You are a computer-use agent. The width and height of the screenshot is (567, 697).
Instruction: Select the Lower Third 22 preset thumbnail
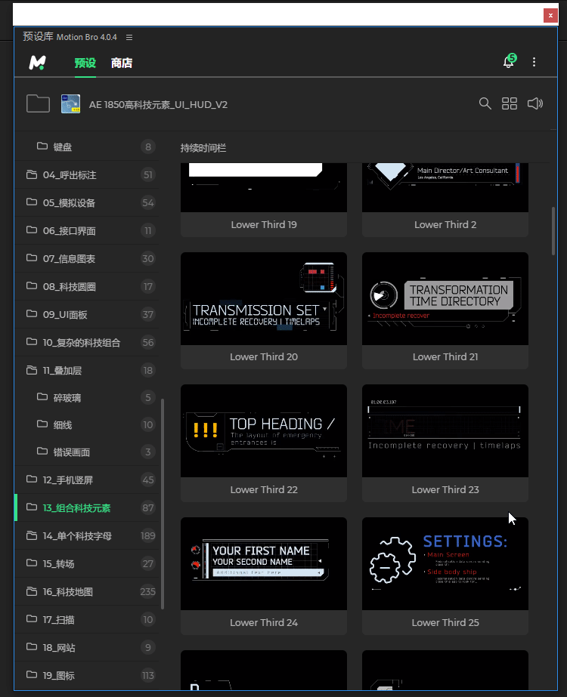coord(264,431)
